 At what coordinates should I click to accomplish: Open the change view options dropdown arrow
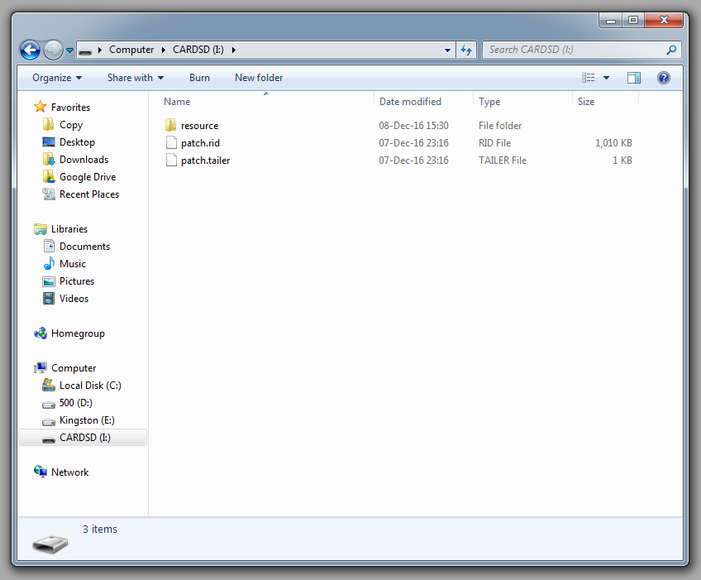[x=606, y=78]
